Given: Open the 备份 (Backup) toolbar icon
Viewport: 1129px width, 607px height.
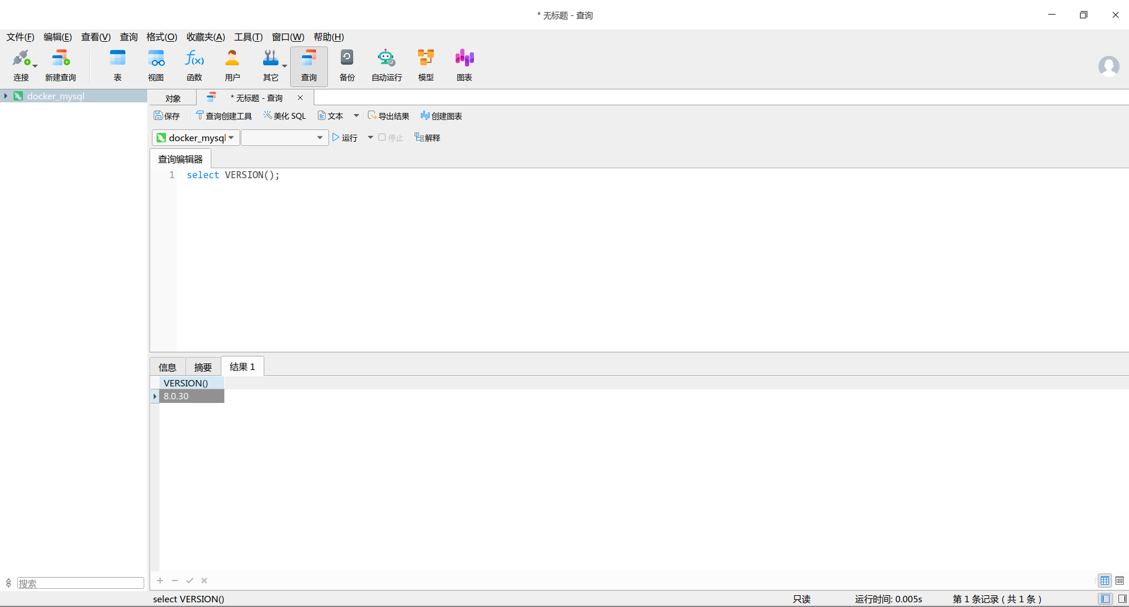Looking at the screenshot, I should [347, 65].
